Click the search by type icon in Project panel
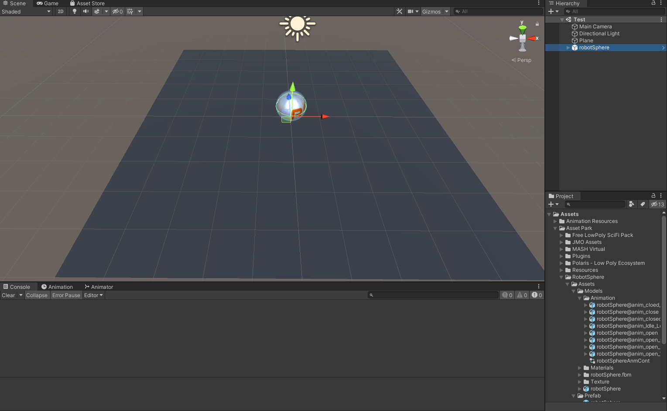Viewport: 667px width, 411px height. click(x=632, y=204)
